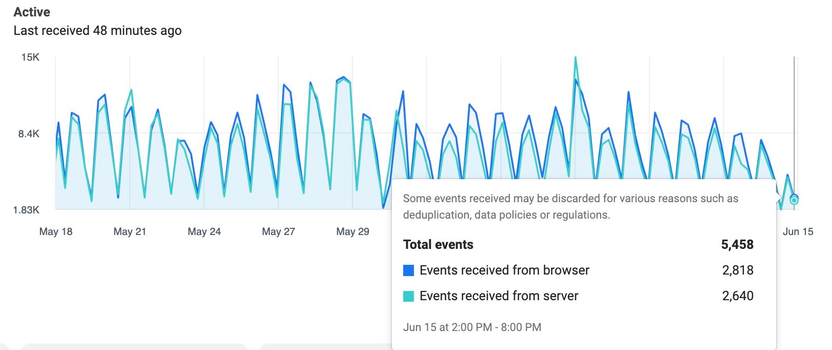Select the highlighted Jun 15 data point marker

pyautogui.click(x=794, y=200)
